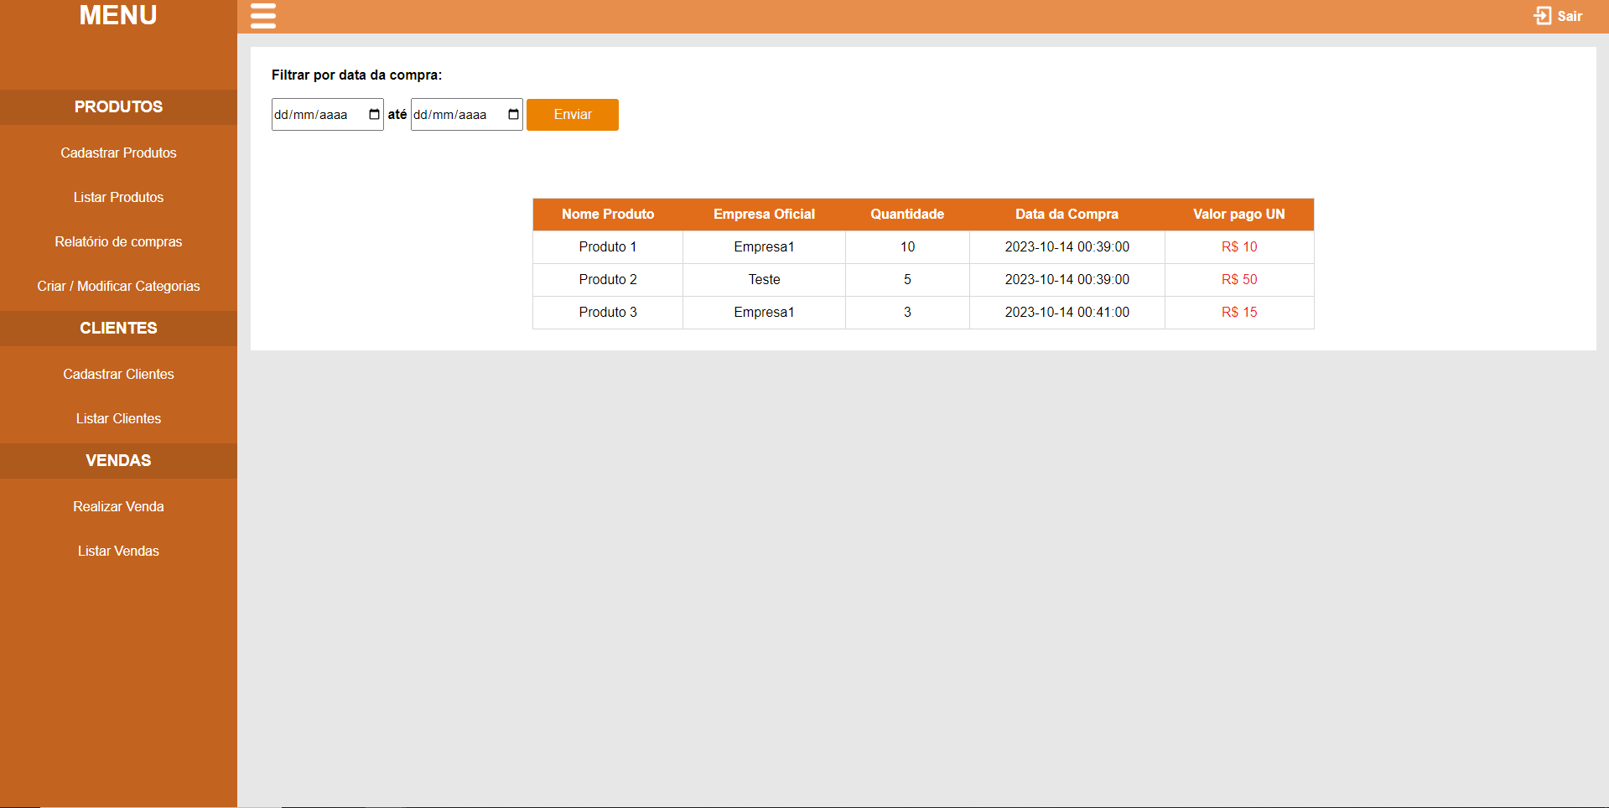Image resolution: width=1609 pixels, height=808 pixels.
Task: Click inside the end date input field
Action: [457, 114]
